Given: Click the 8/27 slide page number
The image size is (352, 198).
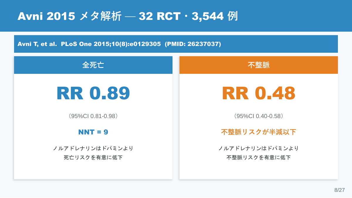Looking at the screenshot, I should point(340,190).
